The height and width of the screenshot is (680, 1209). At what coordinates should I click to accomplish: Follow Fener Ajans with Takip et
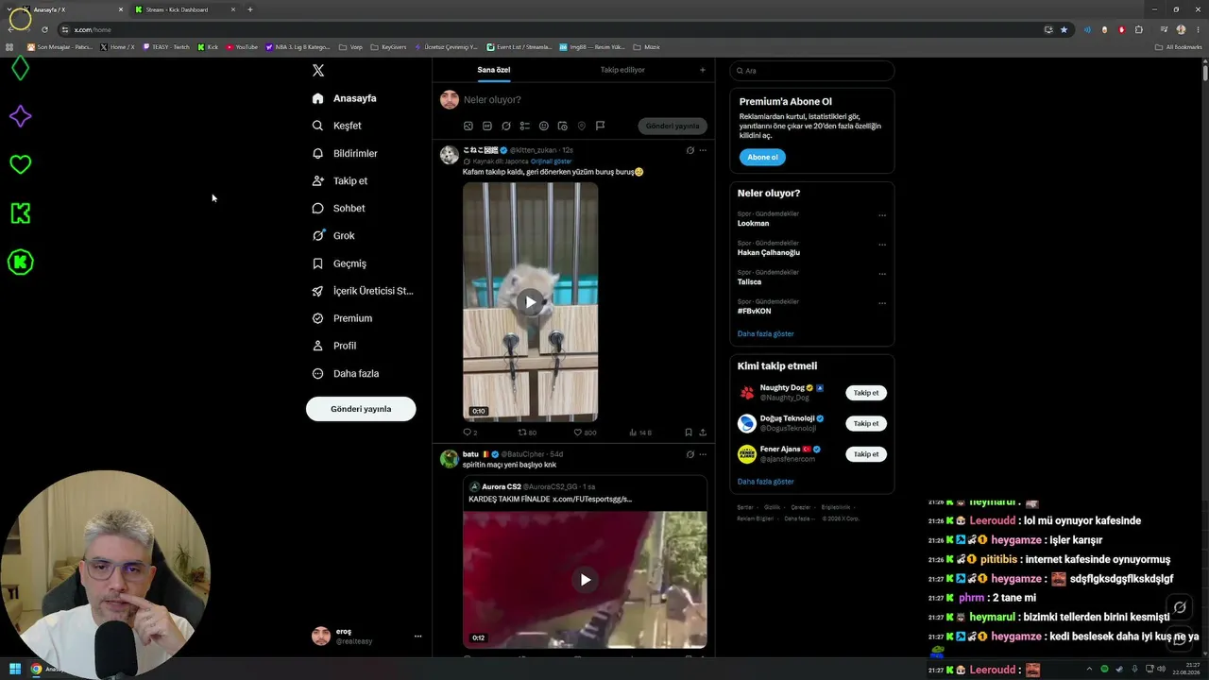(x=866, y=454)
